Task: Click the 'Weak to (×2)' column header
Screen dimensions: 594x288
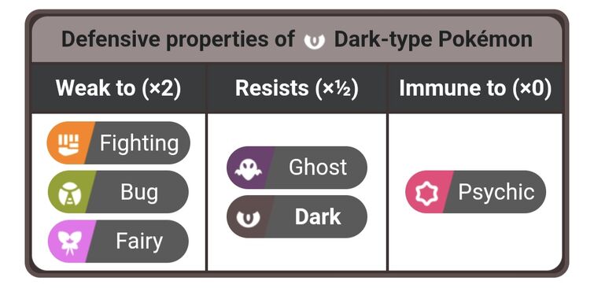Action: 118,88
